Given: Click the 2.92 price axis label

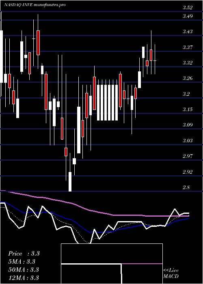Looking at the screenshot, I should coord(188,172).
